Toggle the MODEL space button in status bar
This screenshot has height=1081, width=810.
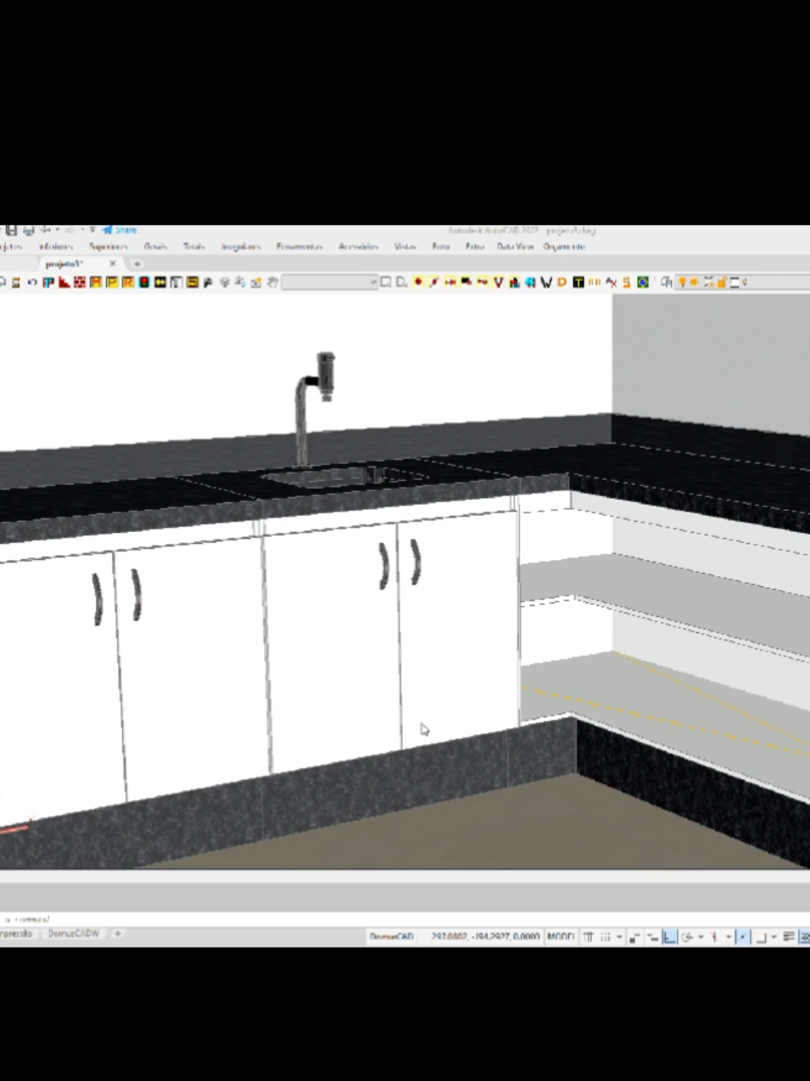click(561, 937)
